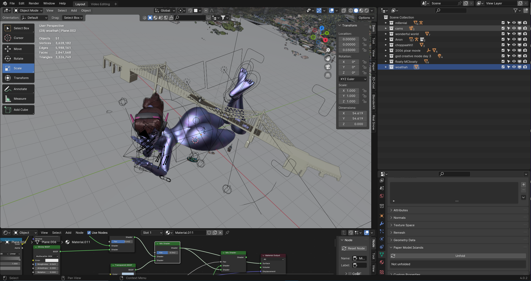Click the Blender logo menu

pos(5,3)
